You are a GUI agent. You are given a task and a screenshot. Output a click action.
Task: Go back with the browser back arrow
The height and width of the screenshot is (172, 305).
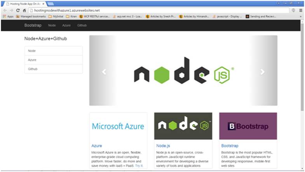pyautogui.click(x=5, y=10)
